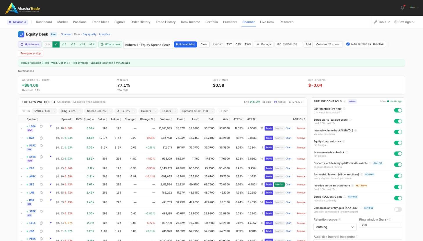Open the notifications bell
This screenshot has width=423, height=241.
pos(402,8)
